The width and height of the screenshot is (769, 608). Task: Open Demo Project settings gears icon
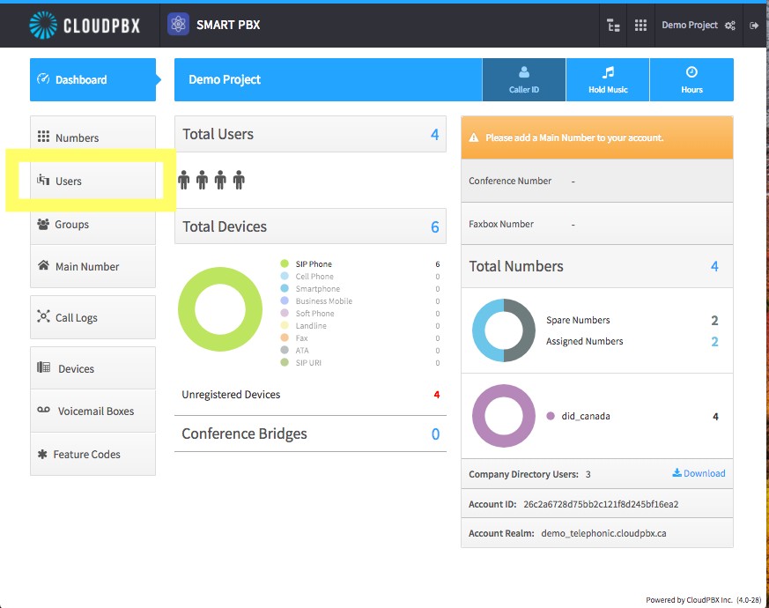click(729, 26)
